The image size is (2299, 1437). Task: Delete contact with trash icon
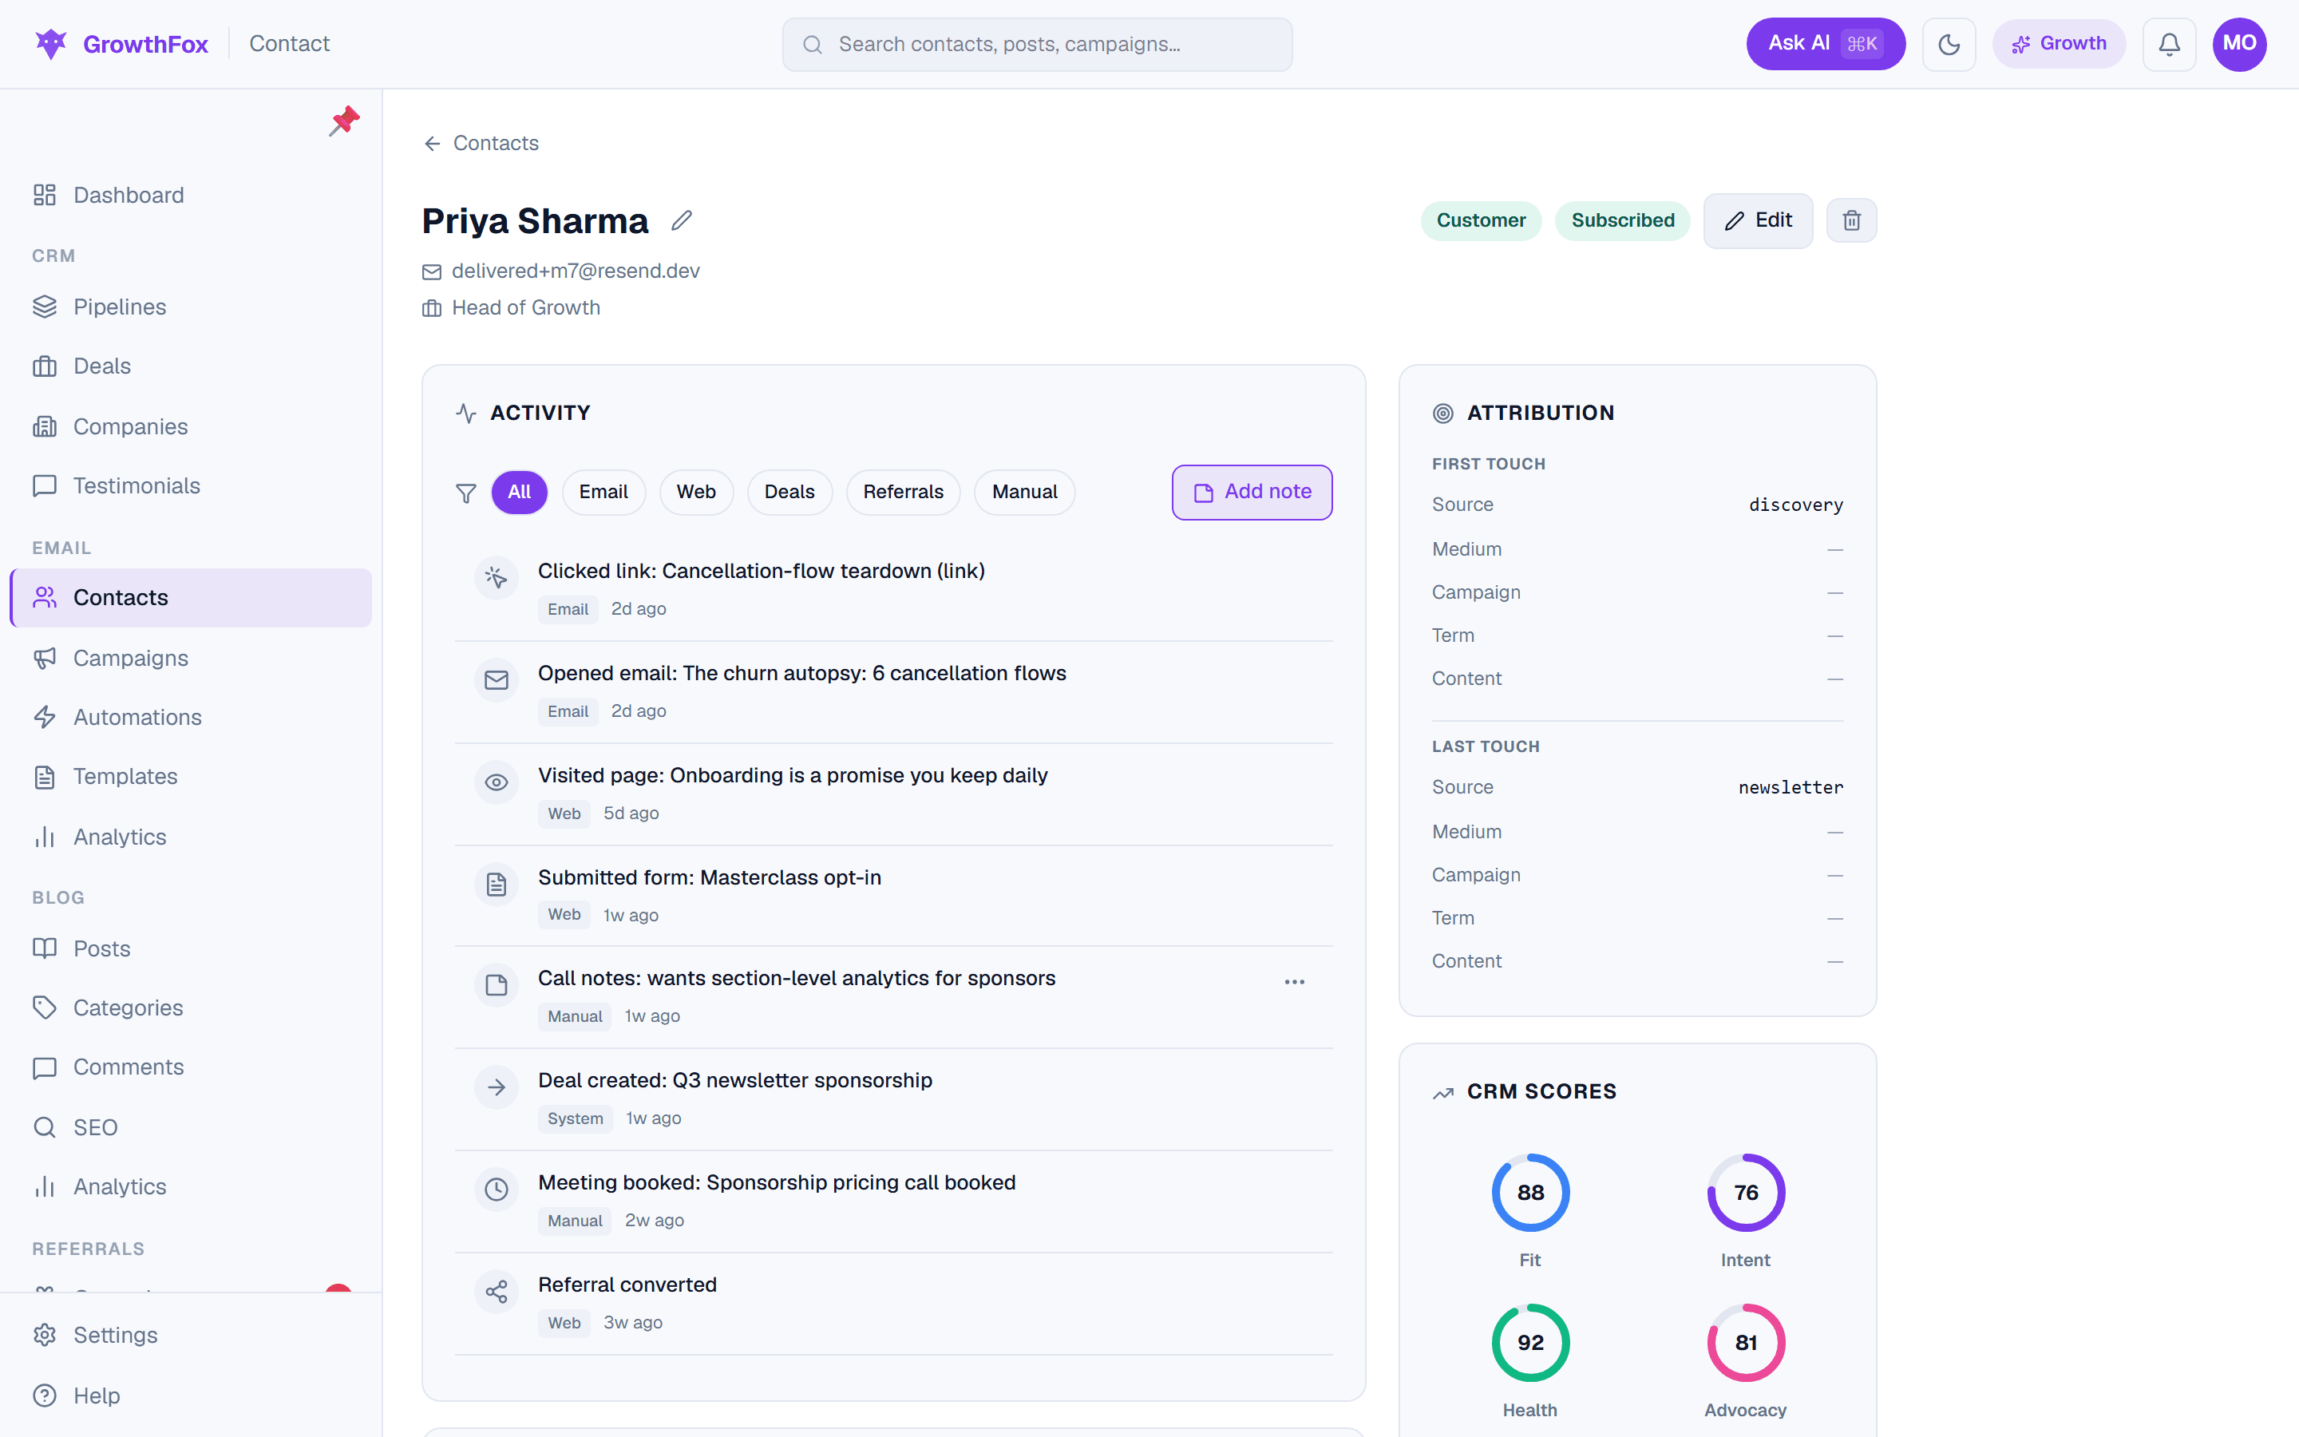pyautogui.click(x=1850, y=220)
